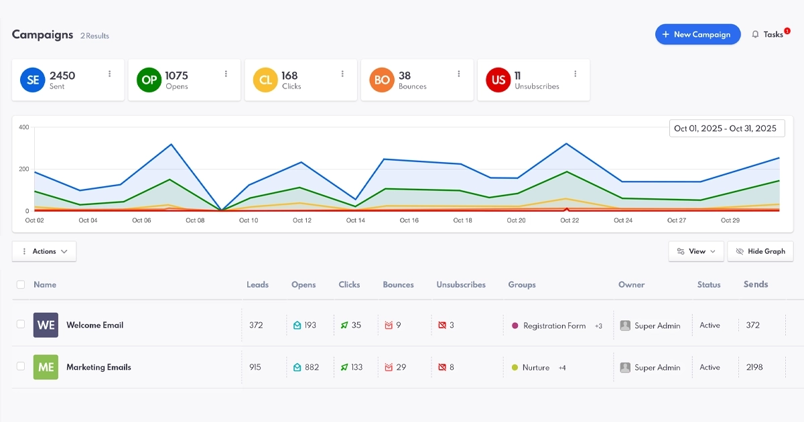Sort by the Bounces column header
The width and height of the screenshot is (804, 422).
(x=398, y=285)
